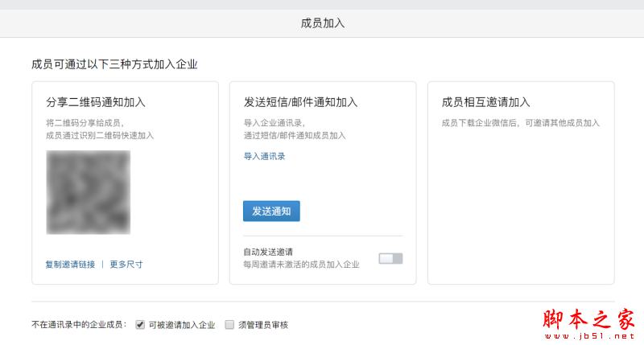Click the 成员加入 page title

point(323,23)
